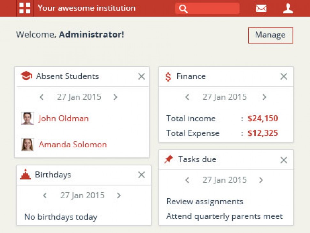Click the Finance date 27 Jan 2015
The width and height of the screenshot is (310, 233).
(225, 97)
